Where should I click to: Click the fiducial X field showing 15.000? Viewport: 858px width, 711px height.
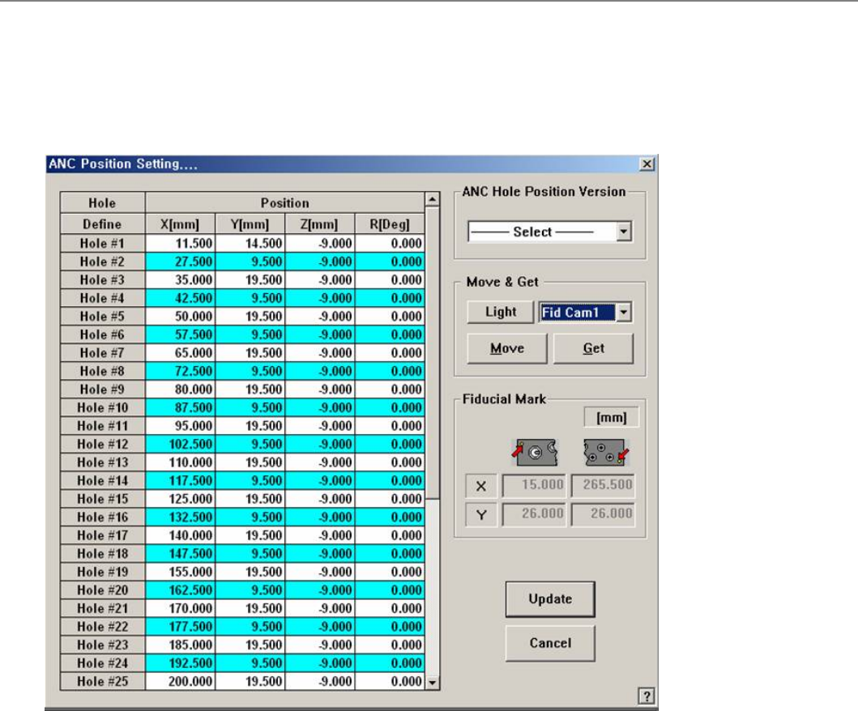(x=533, y=485)
